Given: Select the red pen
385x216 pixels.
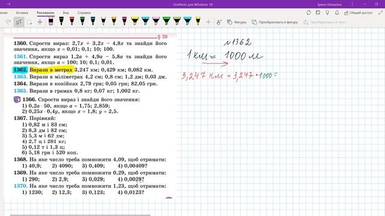Looking at the screenshot, I should click(x=72, y=21).
